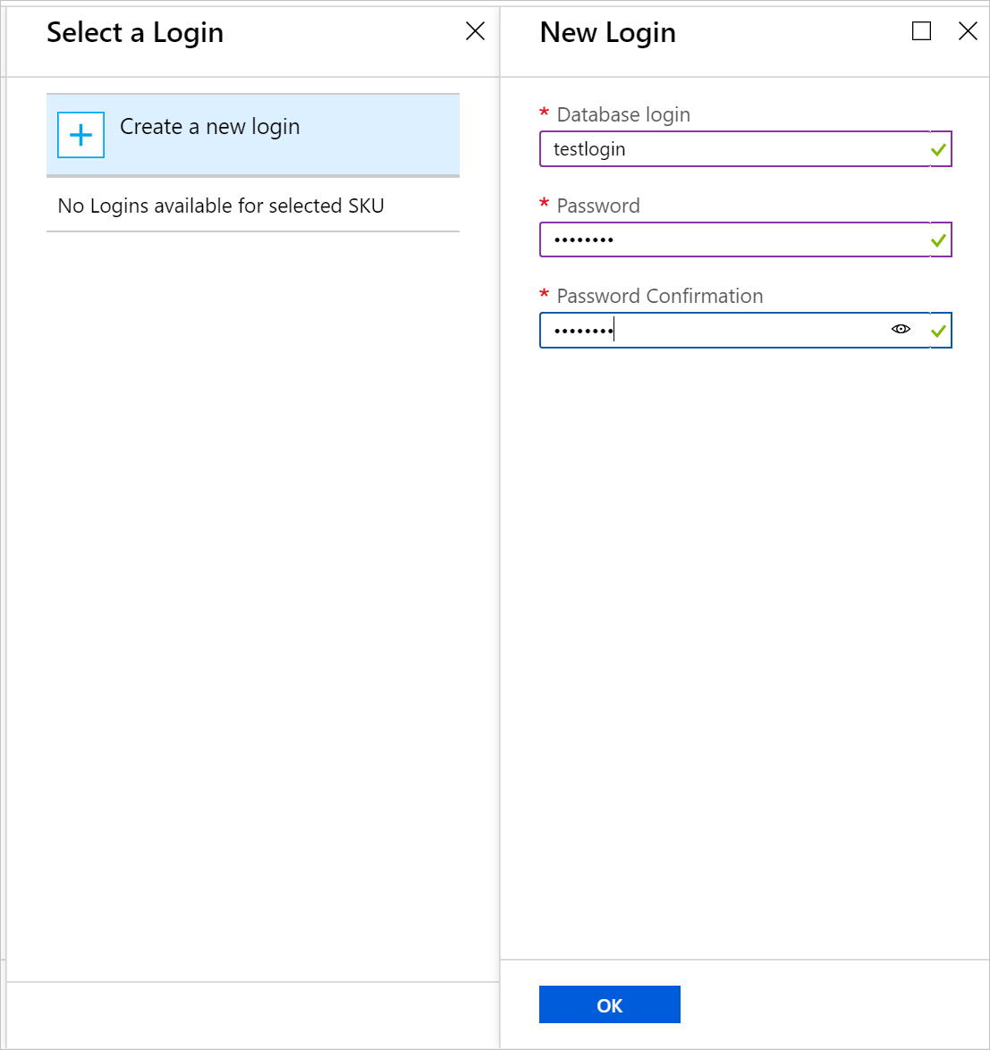Click the plus icon for new login
Screen dimensions: 990x1050
[80, 135]
